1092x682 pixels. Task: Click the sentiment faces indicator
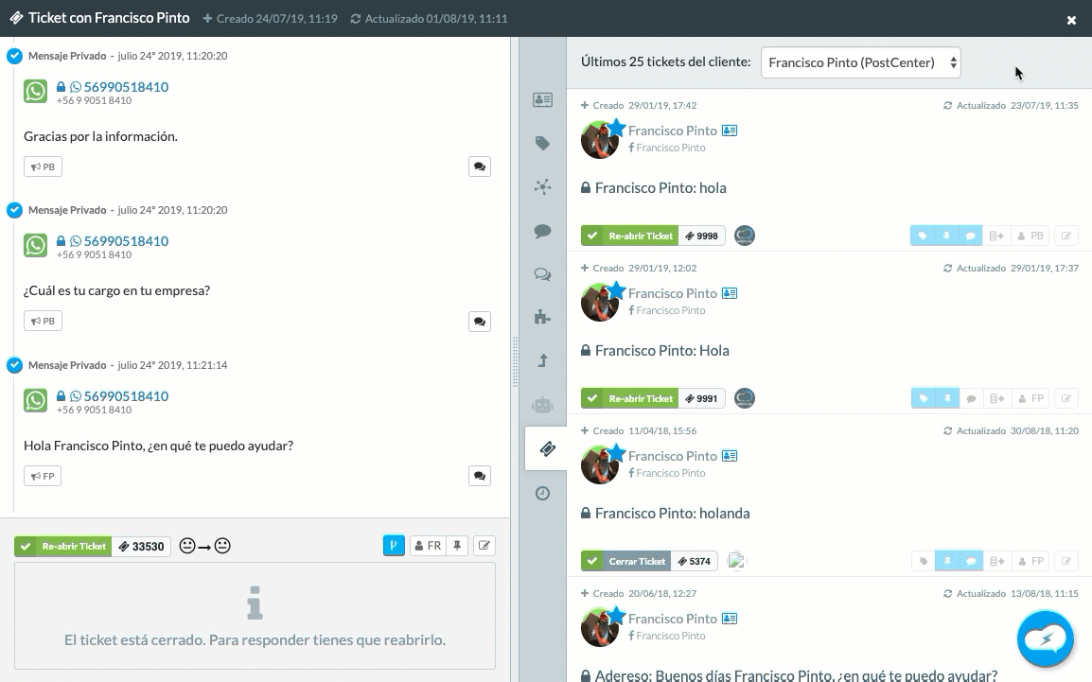[x=204, y=547]
